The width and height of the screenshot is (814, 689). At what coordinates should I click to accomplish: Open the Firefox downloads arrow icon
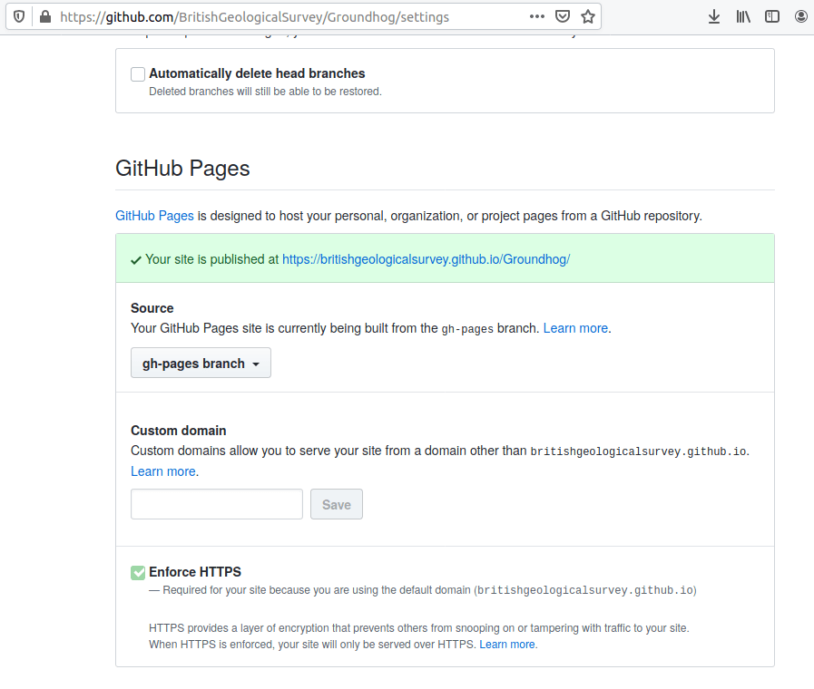(x=714, y=16)
